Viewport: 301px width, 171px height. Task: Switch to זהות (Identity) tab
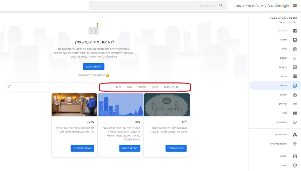[119, 87]
